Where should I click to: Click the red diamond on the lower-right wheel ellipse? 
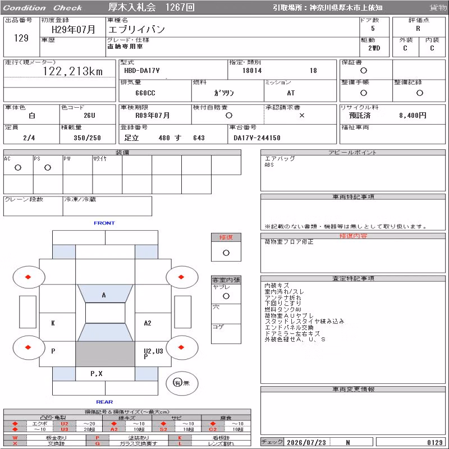click(x=181, y=347)
